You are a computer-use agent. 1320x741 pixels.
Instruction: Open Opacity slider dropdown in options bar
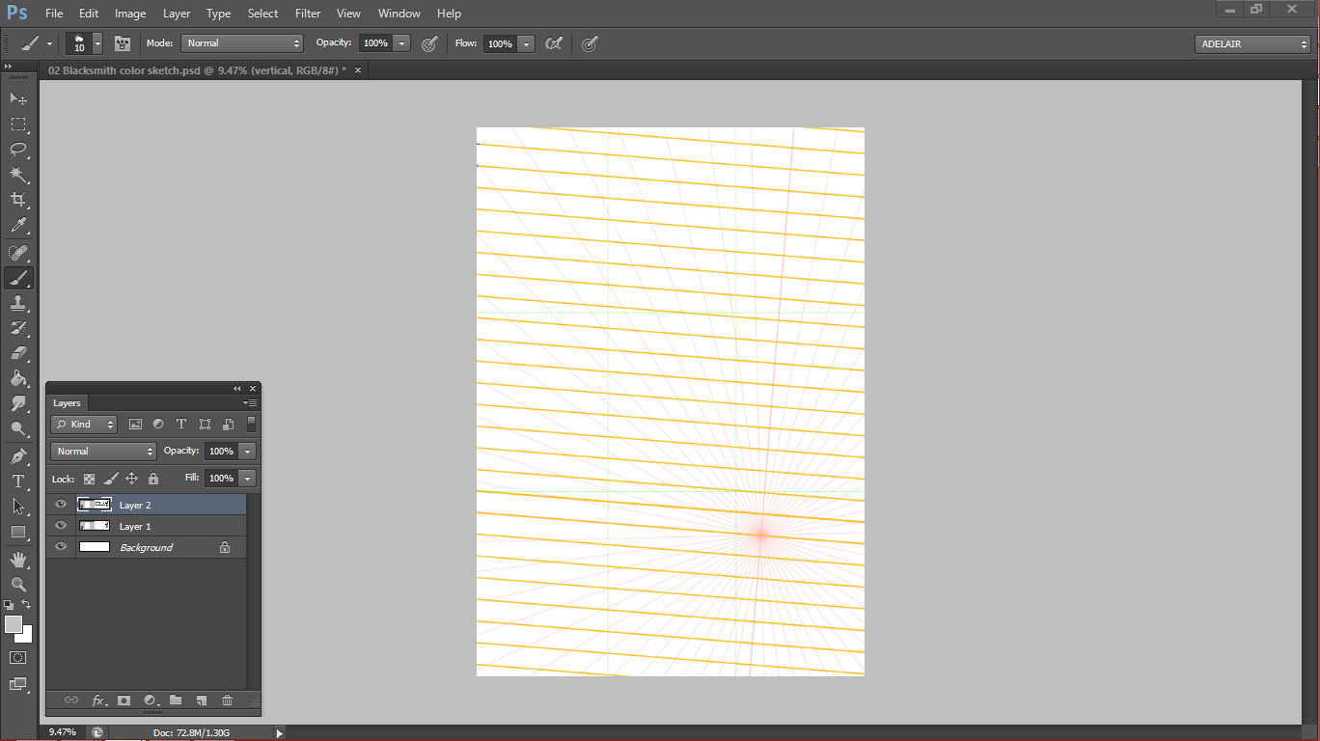[x=402, y=43]
